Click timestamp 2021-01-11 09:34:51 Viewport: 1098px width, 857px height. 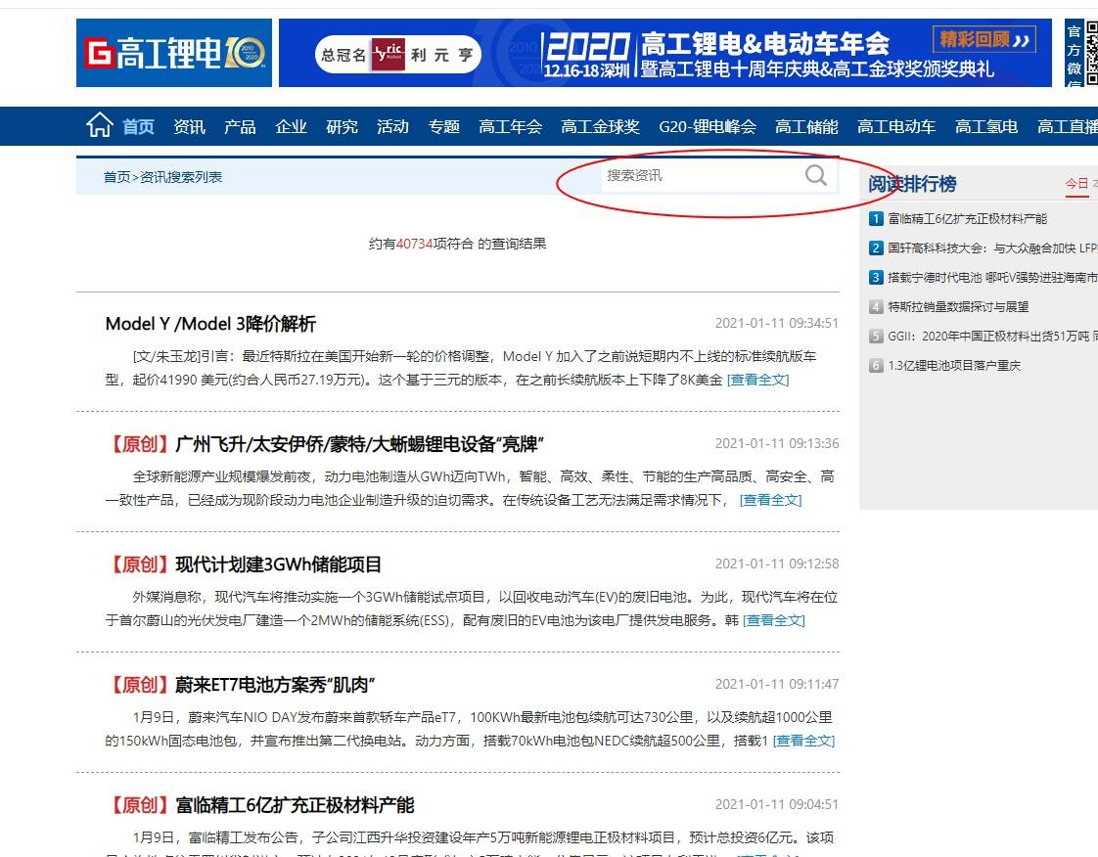click(x=777, y=323)
